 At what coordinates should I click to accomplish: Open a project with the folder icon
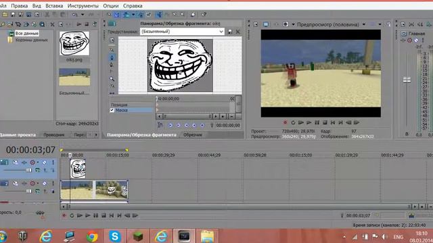coord(5,14)
